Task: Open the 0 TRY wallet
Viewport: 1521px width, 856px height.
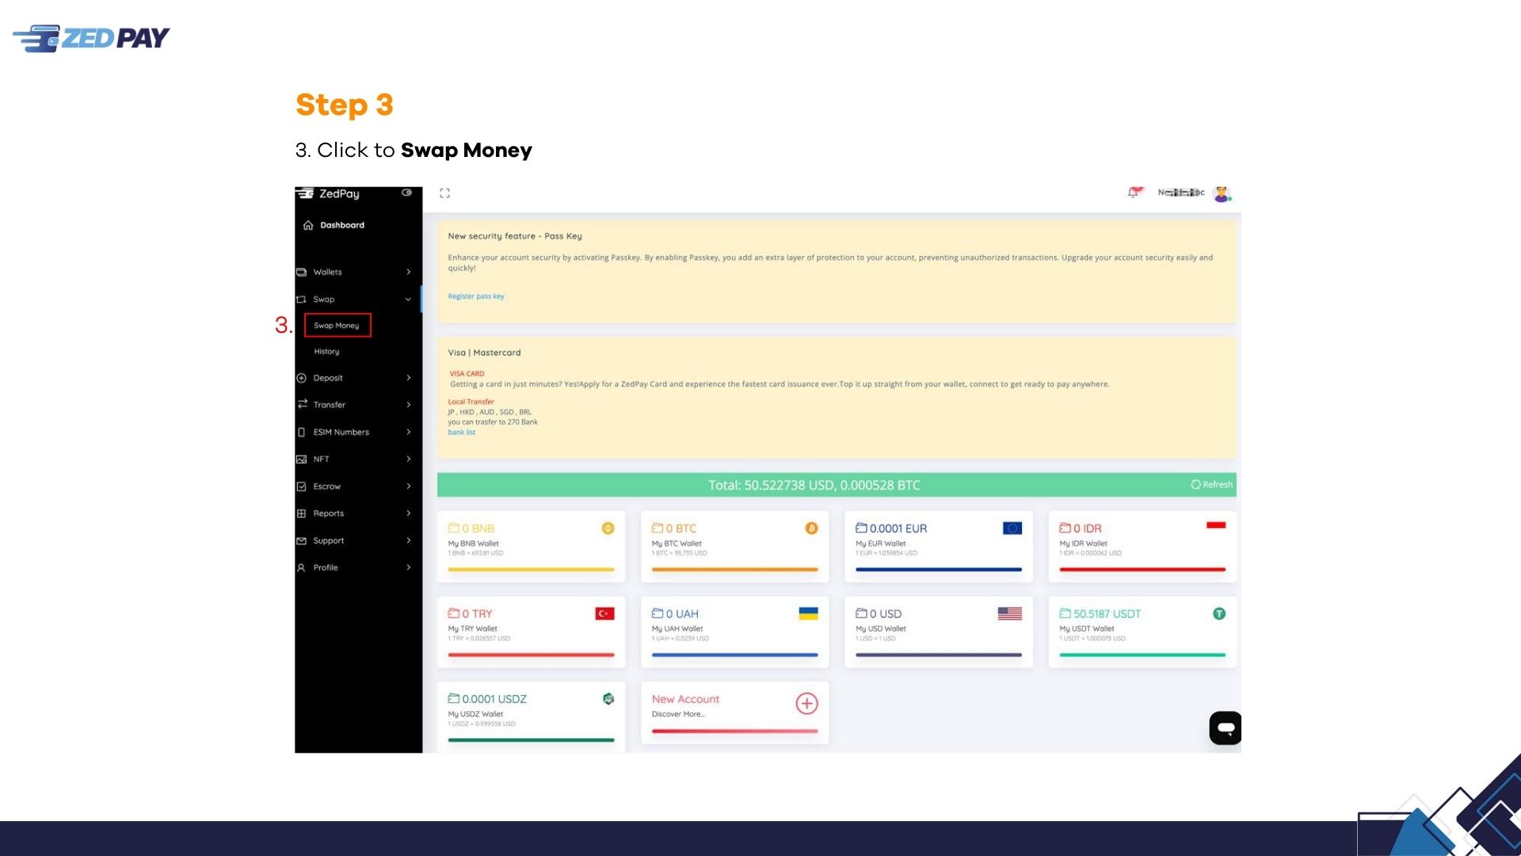Action: tap(532, 632)
